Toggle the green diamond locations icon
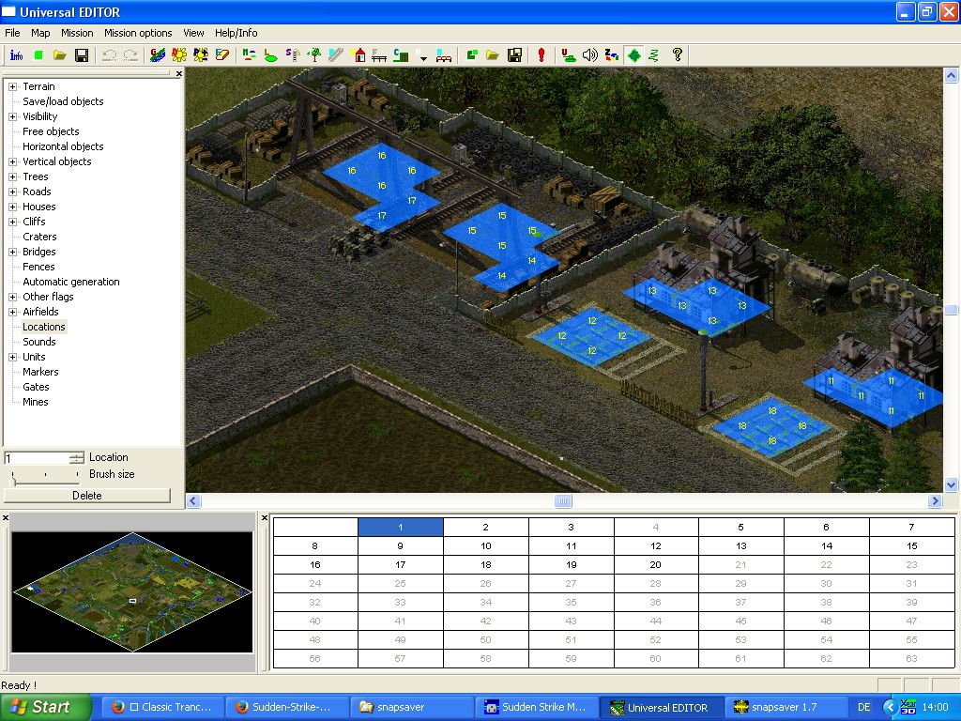Image resolution: width=961 pixels, height=721 pixels. (x=633, y=55)
